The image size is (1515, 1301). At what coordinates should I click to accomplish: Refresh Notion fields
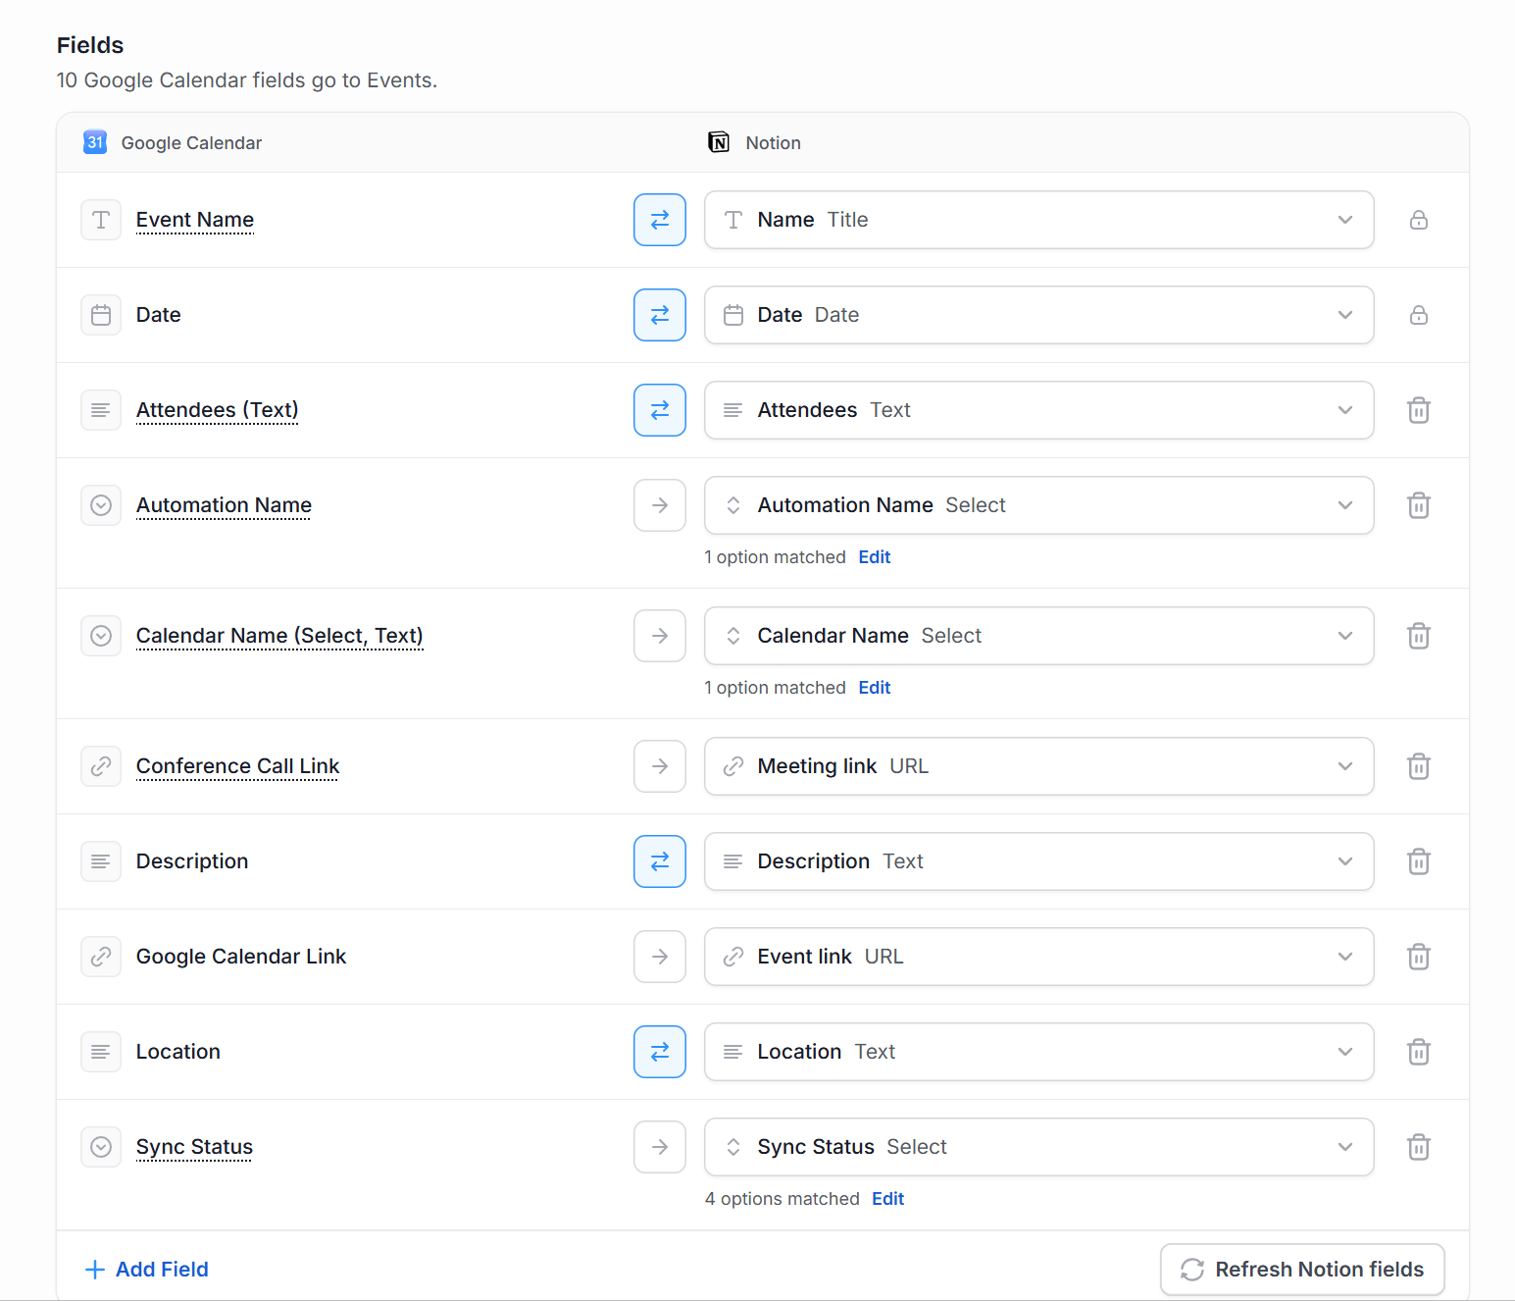tap(1302, 1270)
